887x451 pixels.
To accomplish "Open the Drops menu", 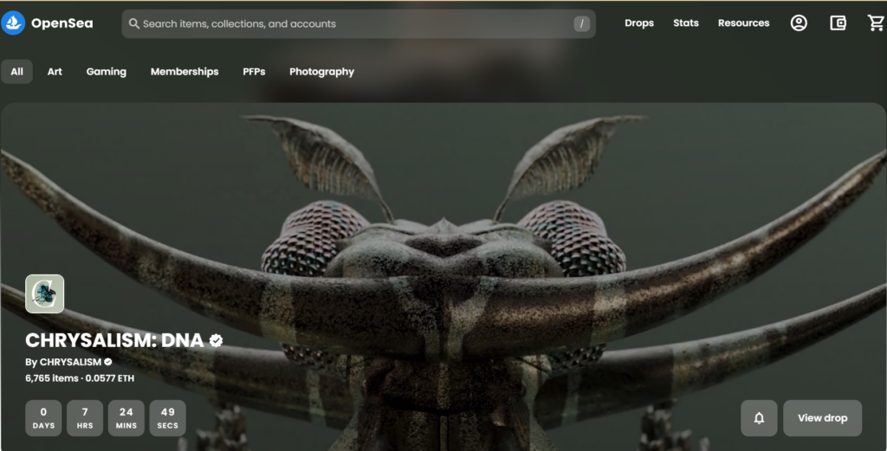I will [x=639, y=23].
